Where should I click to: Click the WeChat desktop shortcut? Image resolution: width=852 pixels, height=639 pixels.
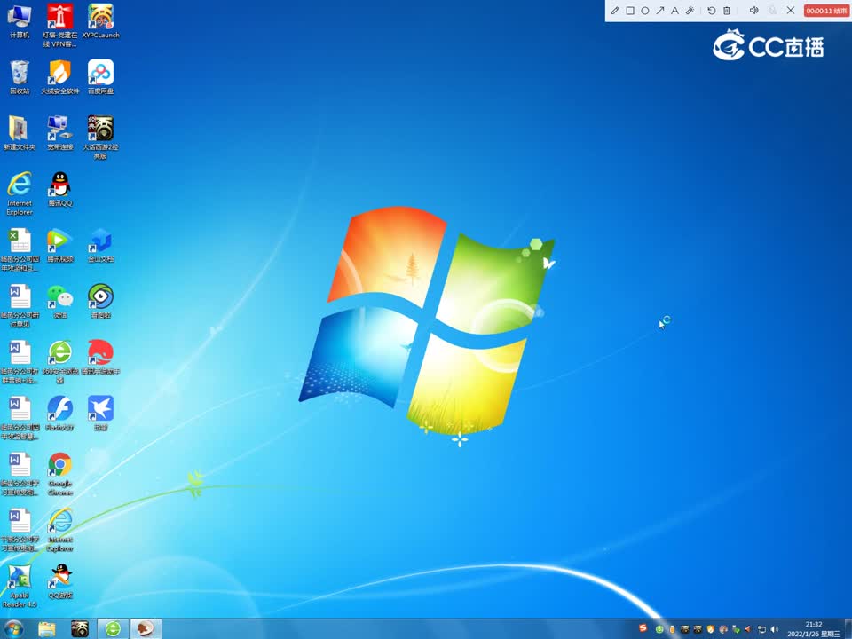pyautogui.click(x=59, y=302)
